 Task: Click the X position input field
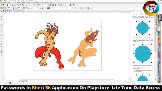pos(8,7)
